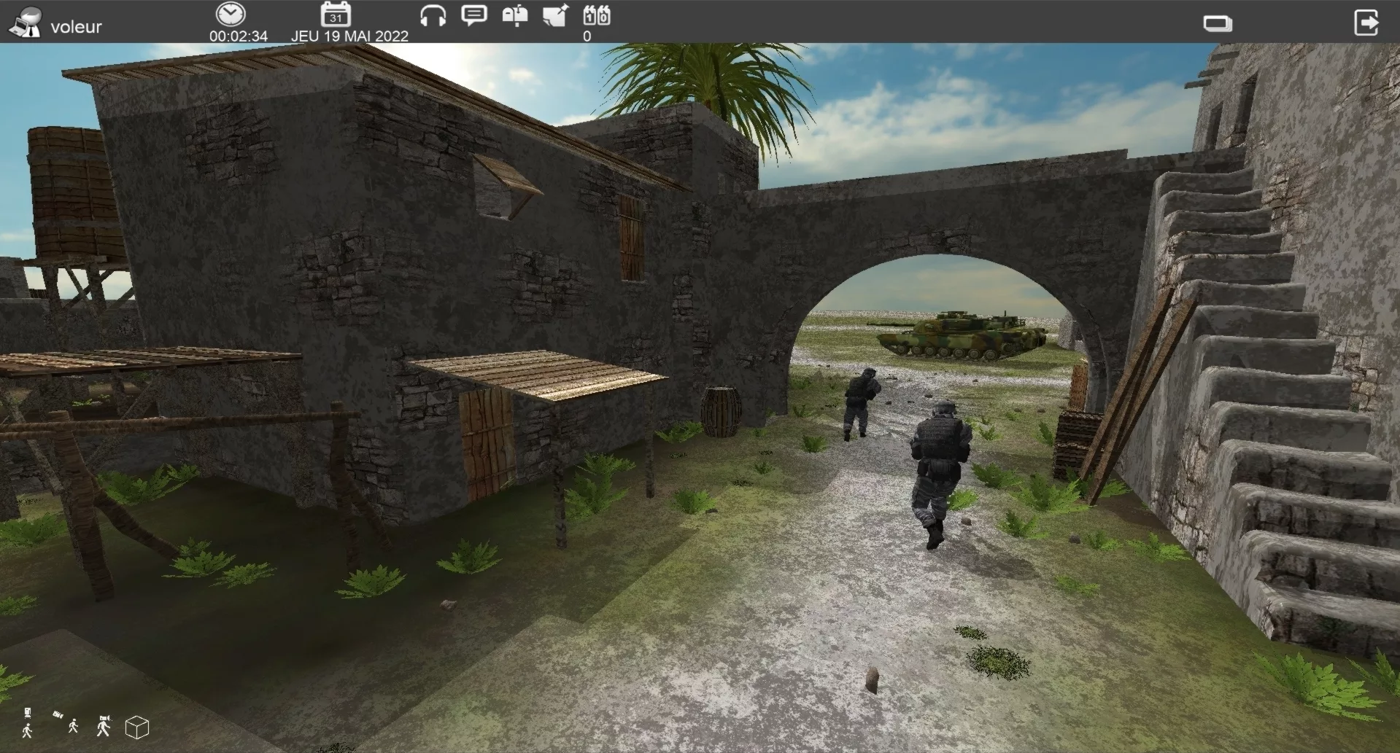
Task: Click the score counter flip-card icon
Action: tap(596, 15)
